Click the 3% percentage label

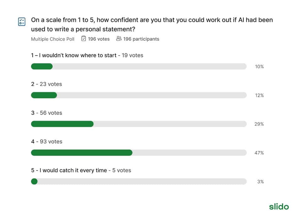pos(260,182)
